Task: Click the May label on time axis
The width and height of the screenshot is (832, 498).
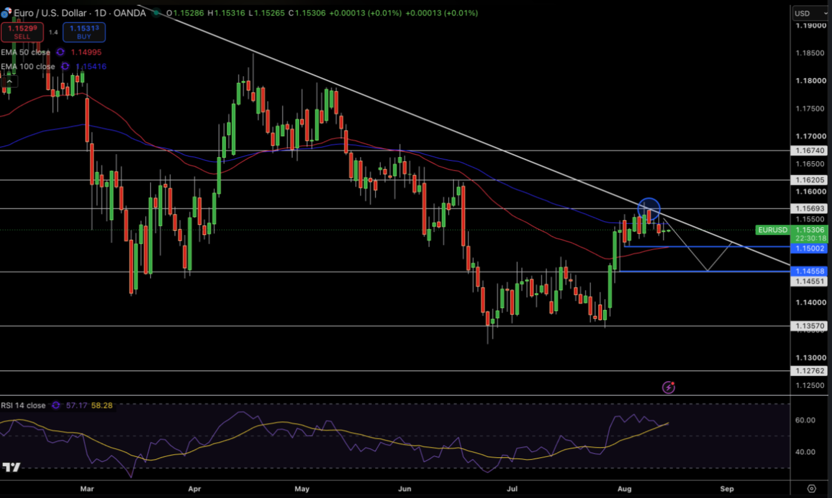Action: tap(302, 488)
